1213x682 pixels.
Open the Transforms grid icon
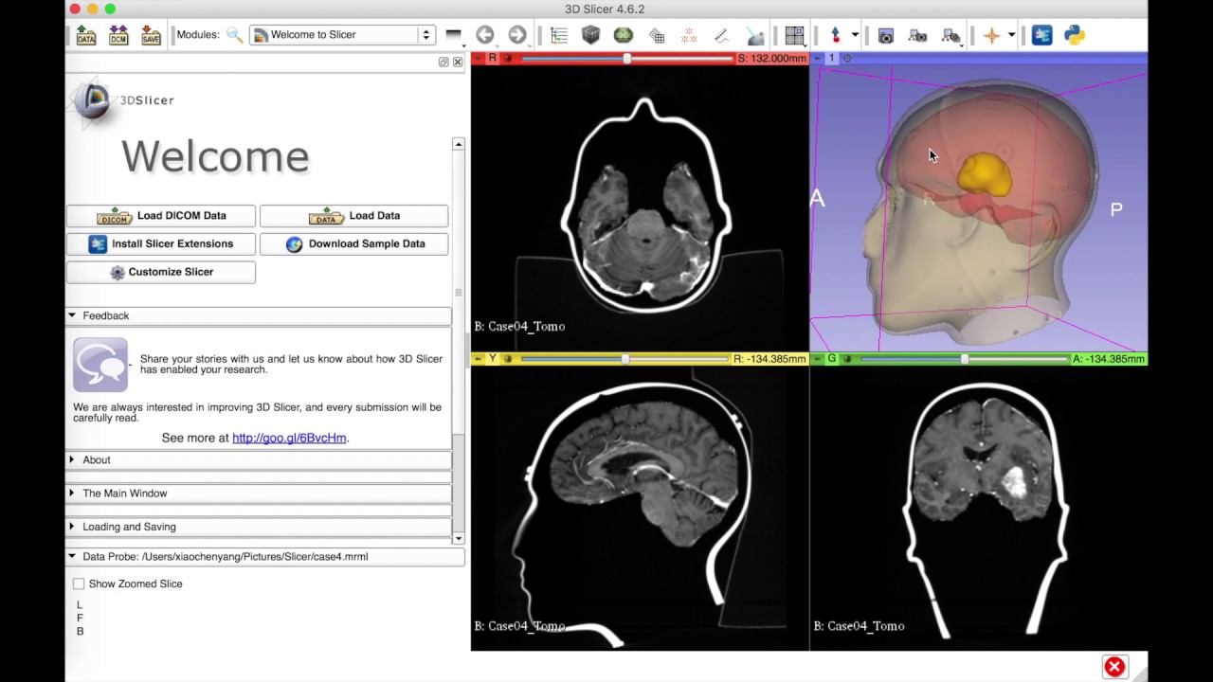pyautogui.click(x=657, y=36)
